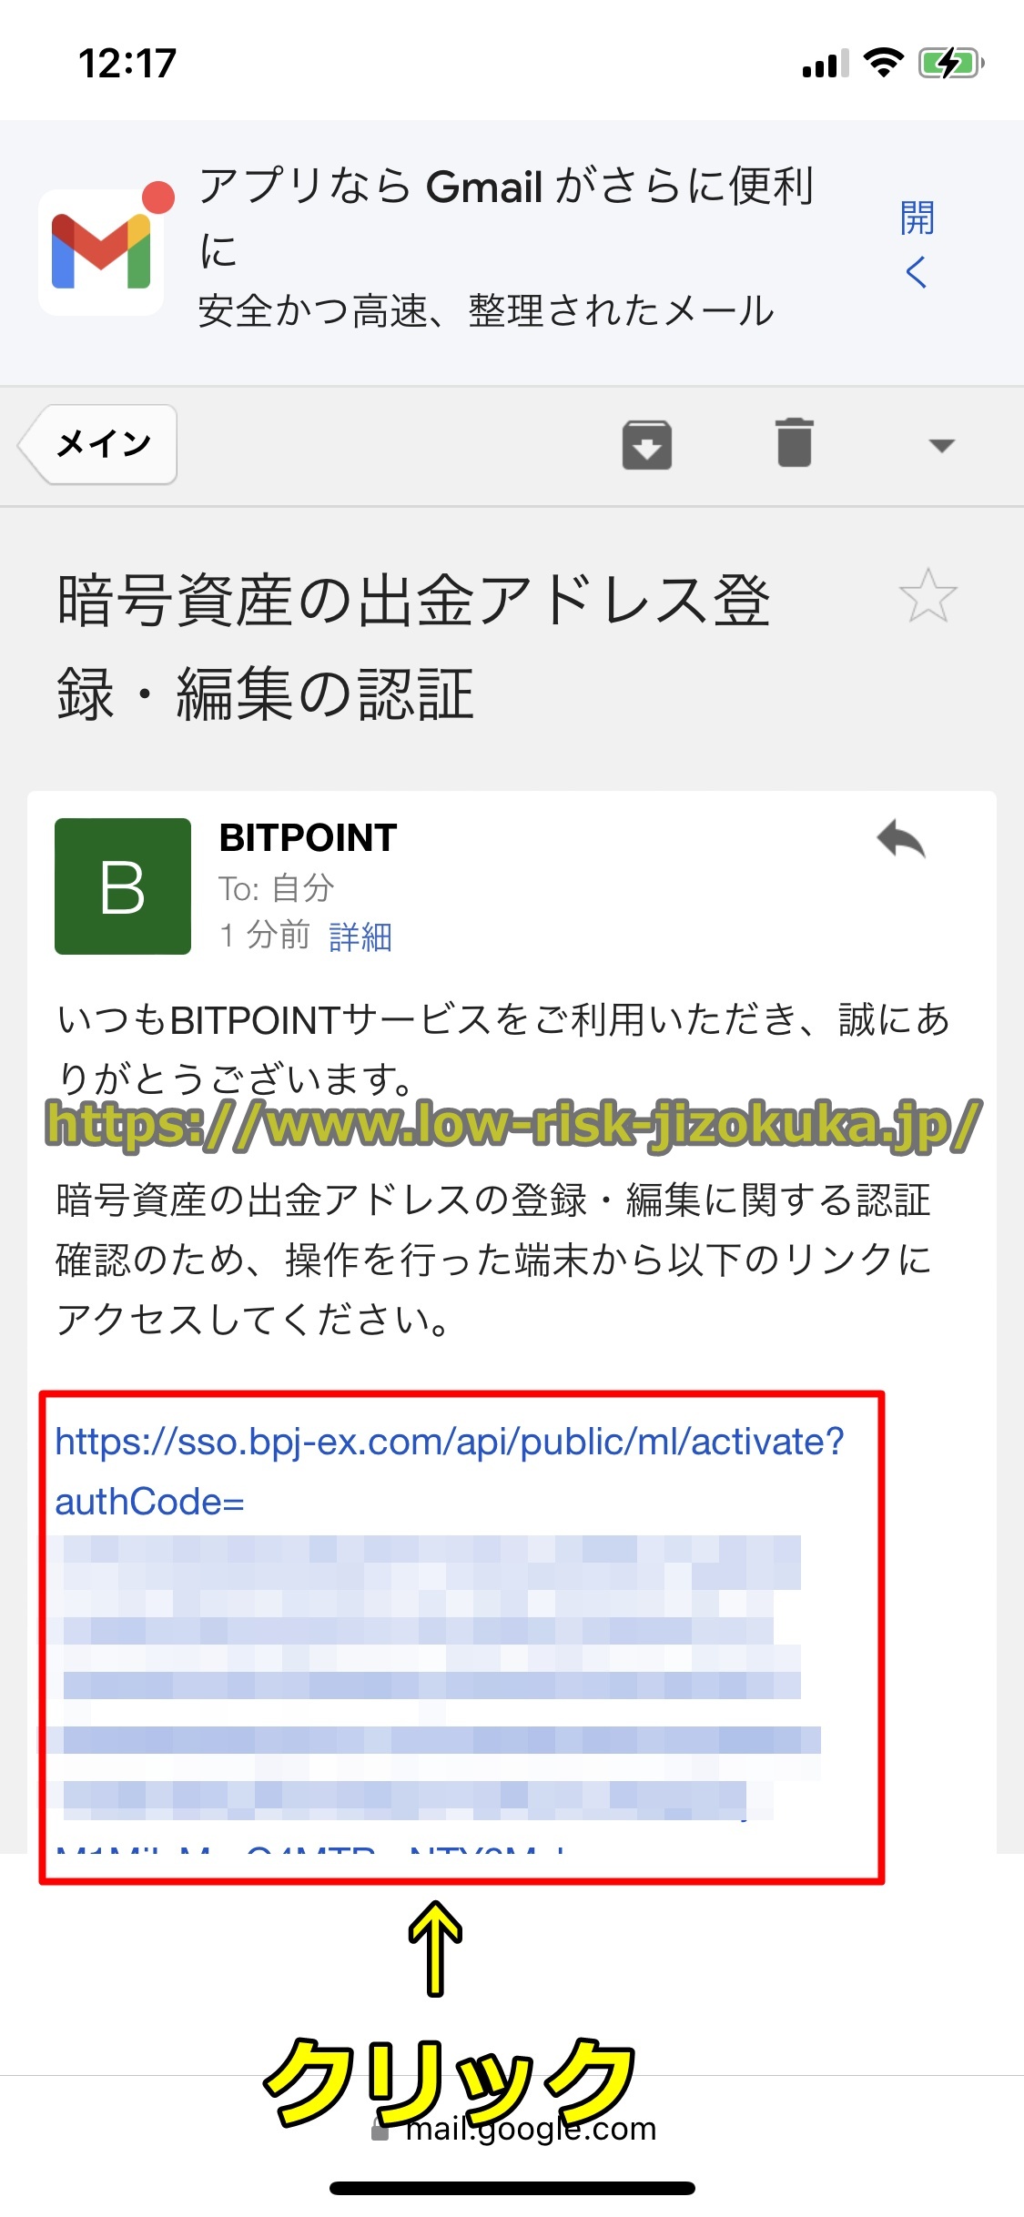The height and width of the screenshot is (2217, 1024).
Task: Reply using the arrow icon
Action: click(901, 839)
